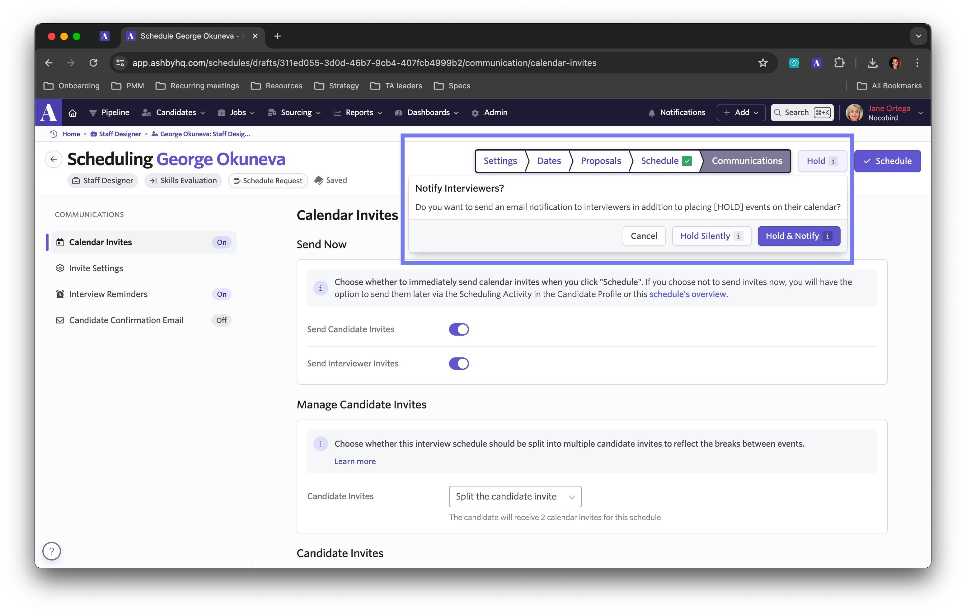Toggle Send Interviewer Invites switch
966x614 pixels.
tap(458, 363)
